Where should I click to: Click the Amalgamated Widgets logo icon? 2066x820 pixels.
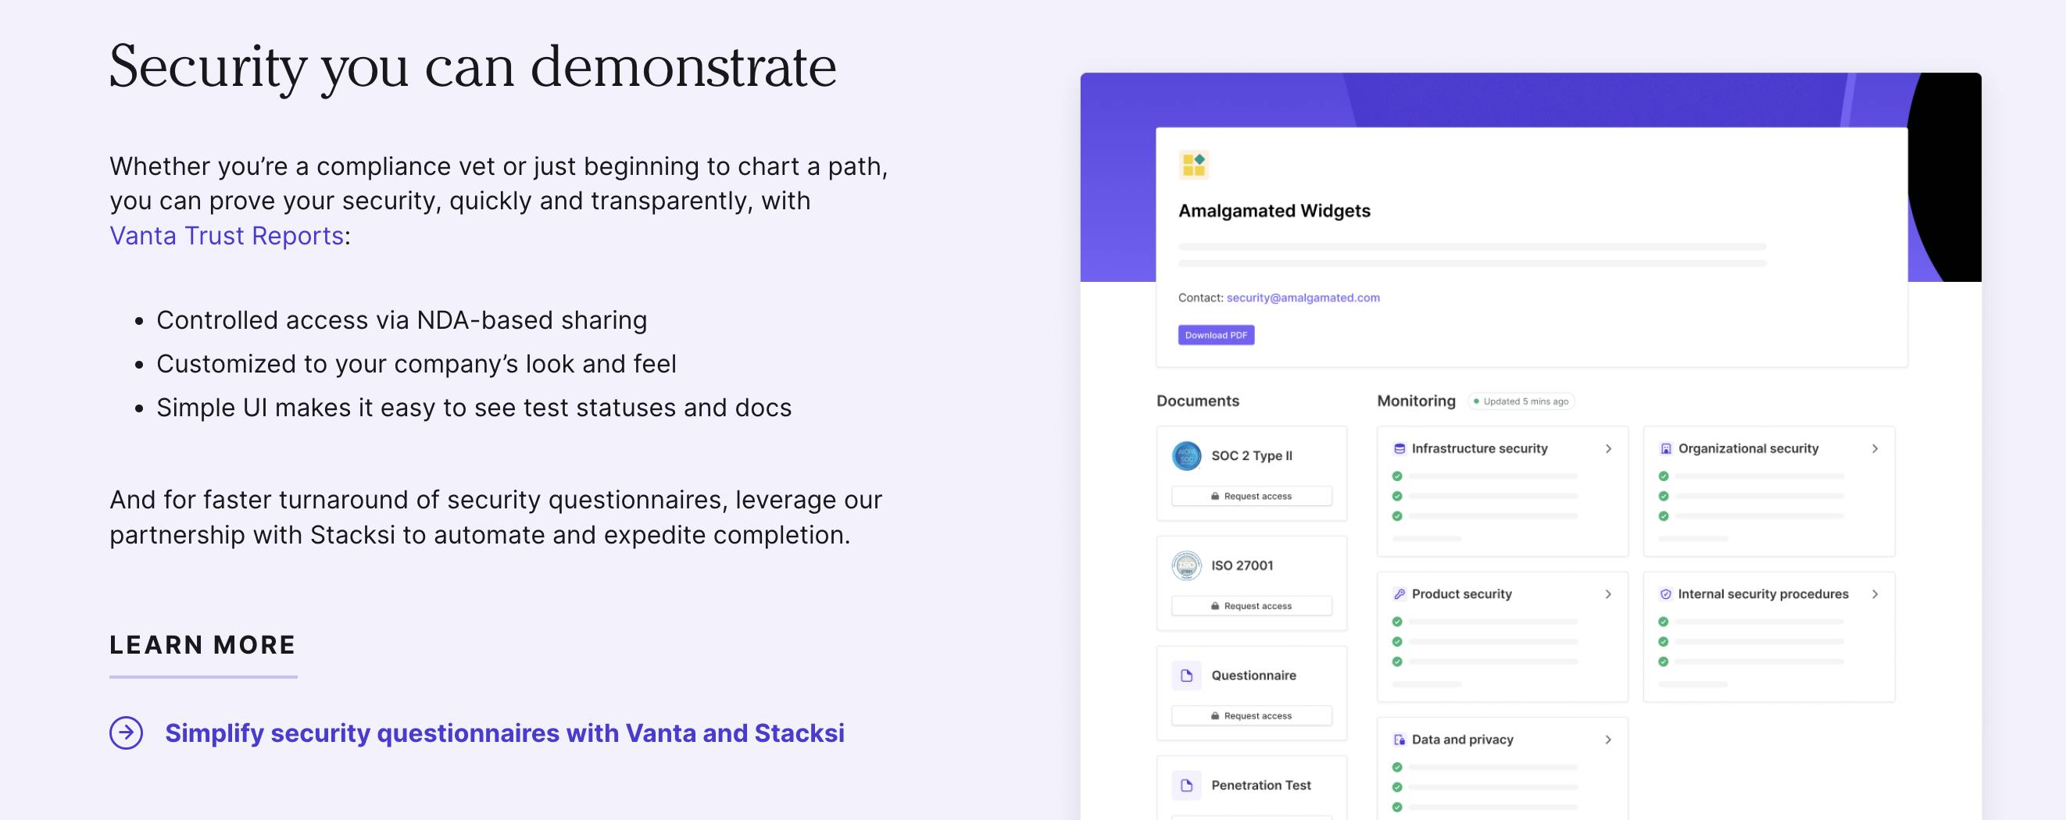1193,164
